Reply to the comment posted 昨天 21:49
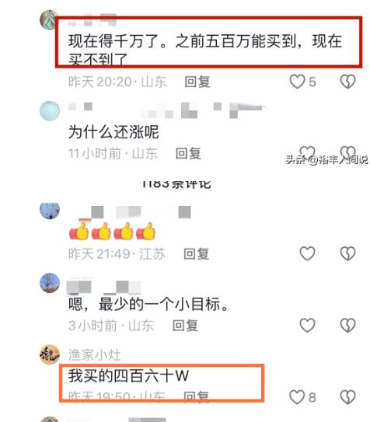Viewport: 370px width, 422px height. pyautogui.click(x=196, y=254)
